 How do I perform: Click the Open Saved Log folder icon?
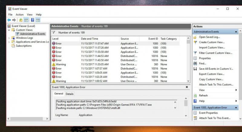195,37
